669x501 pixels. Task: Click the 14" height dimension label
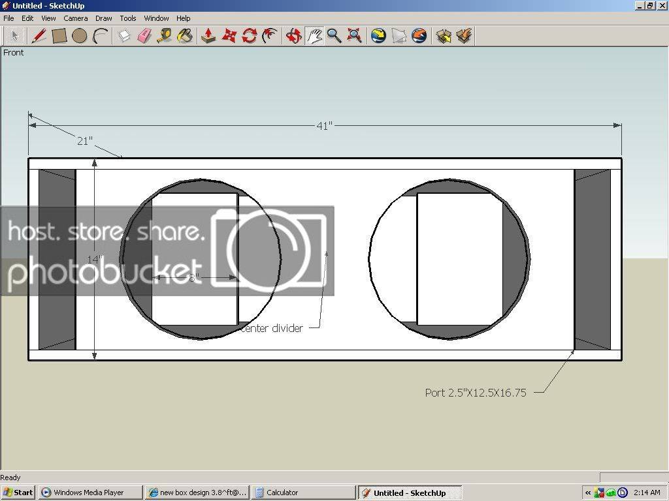tap(95, 260)
